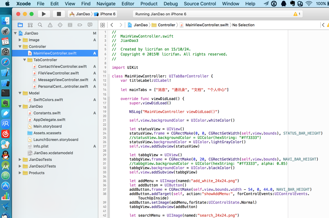The height and width of the screenshot is (218, 329).
Task: Open the Product menu
Action: (149, 4)
